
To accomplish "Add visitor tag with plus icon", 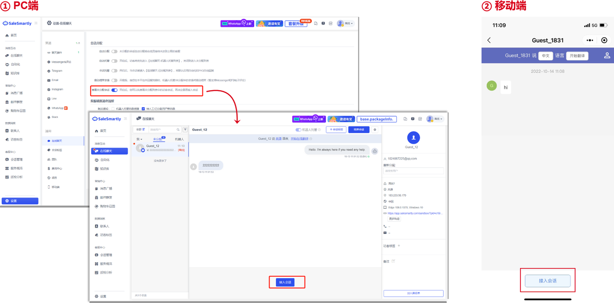I will pyautogui.click(x=399, y=246).
